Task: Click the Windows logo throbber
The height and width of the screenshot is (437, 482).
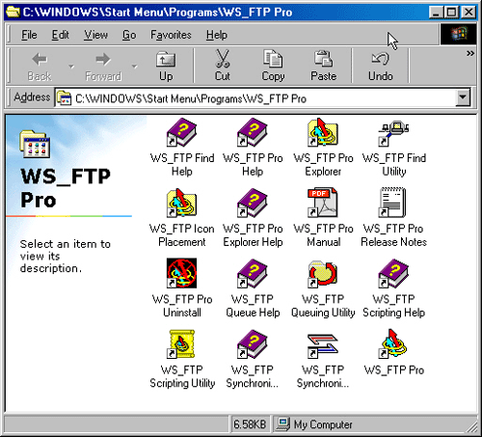Action: (458, 34)
